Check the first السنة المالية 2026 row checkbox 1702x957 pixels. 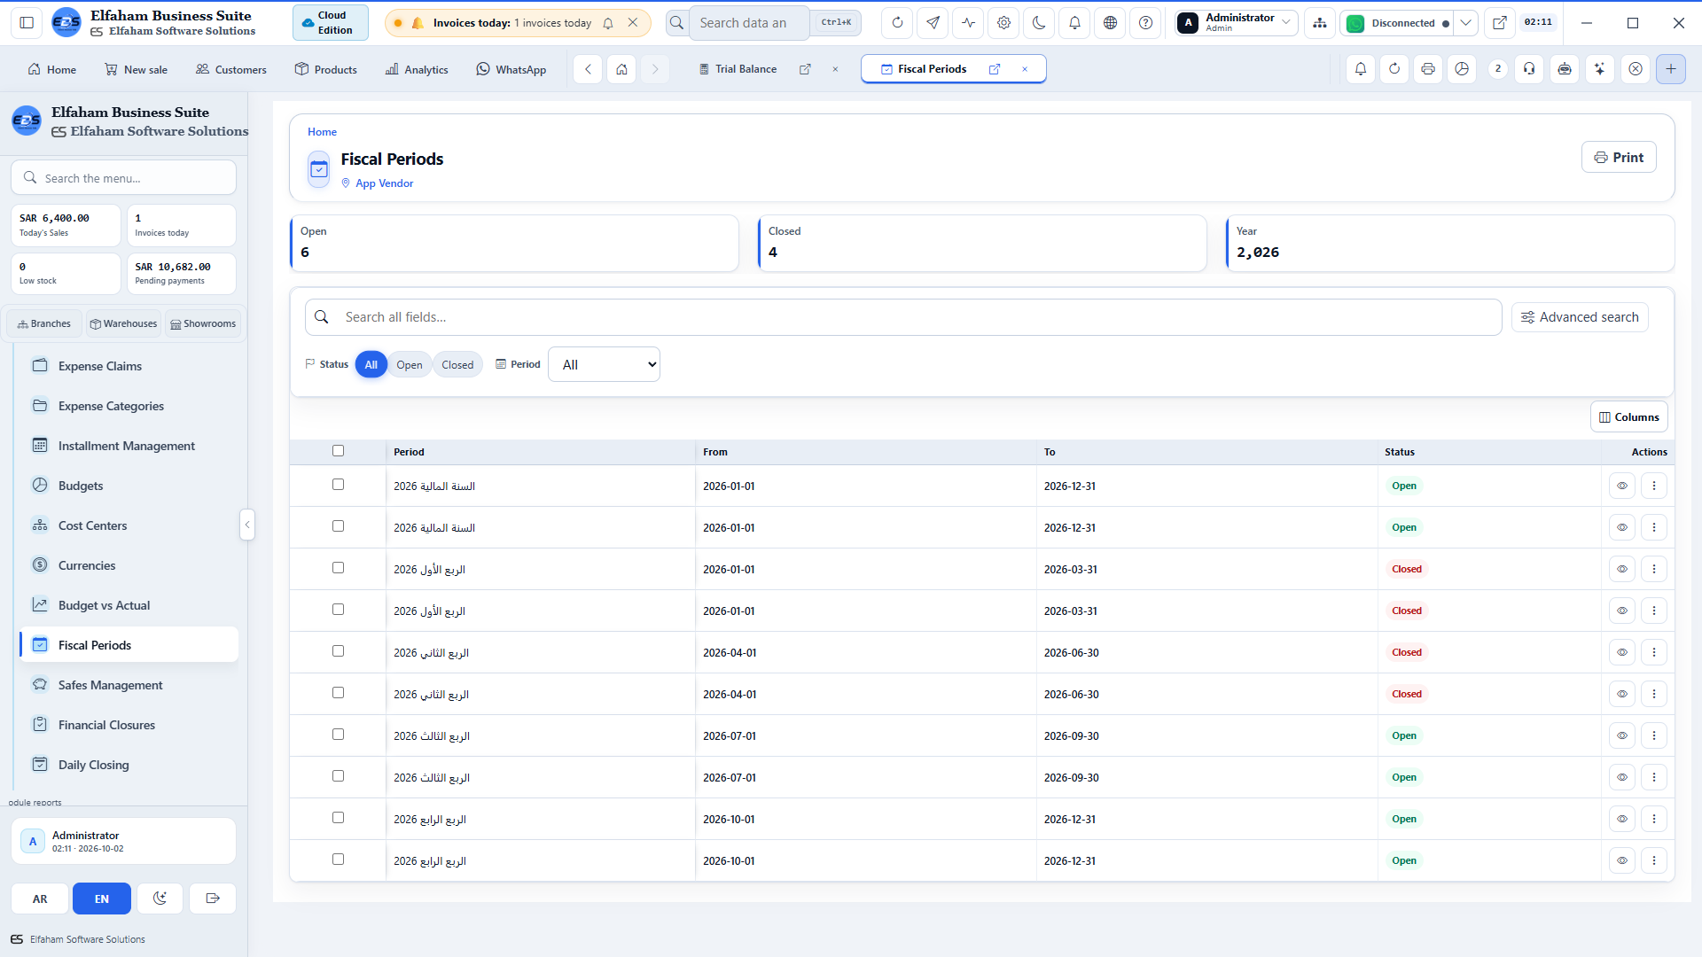point(338,485)
